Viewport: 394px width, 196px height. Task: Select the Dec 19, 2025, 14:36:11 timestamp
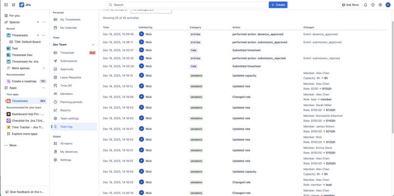point(118,42)
